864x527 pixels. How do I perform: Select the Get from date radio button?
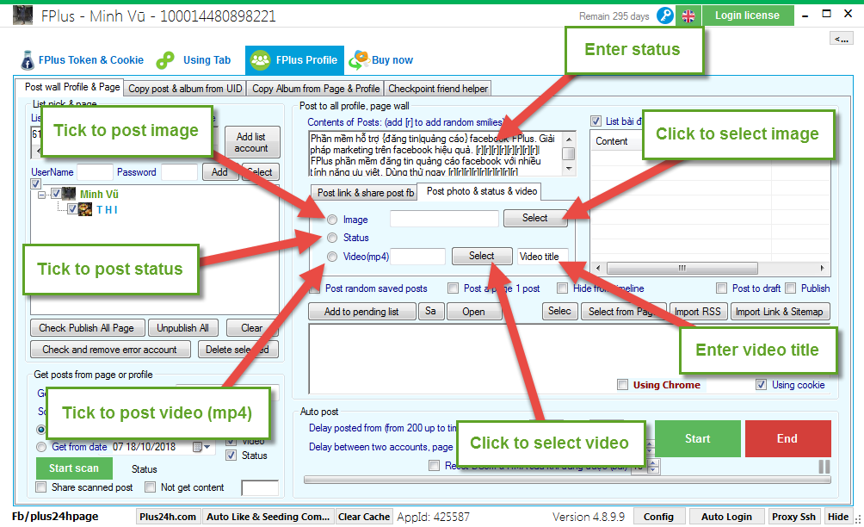[x=41, y=447]
